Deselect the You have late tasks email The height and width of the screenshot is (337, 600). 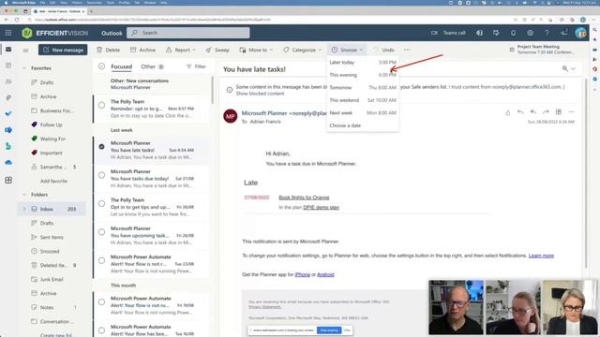tap(101, 147)
